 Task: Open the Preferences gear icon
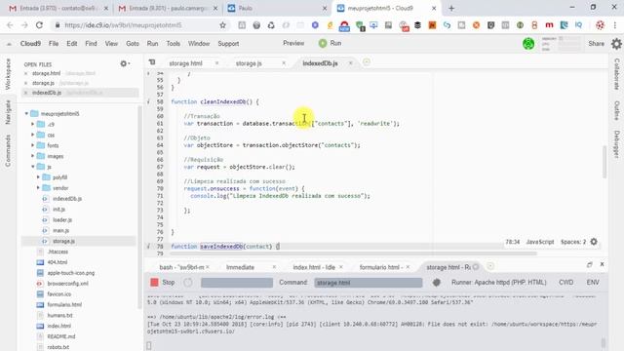(616, 44)
